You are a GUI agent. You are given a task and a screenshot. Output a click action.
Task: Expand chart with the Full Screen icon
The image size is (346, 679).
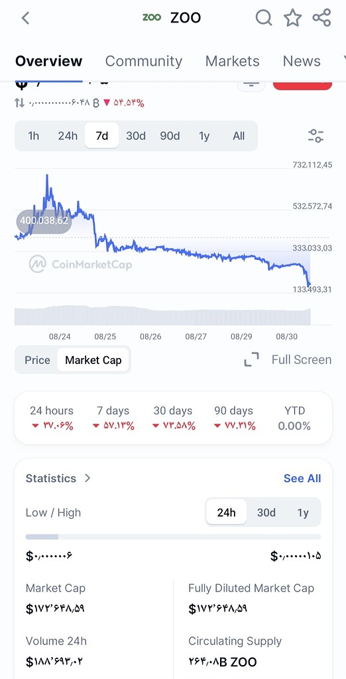point(251,359)
